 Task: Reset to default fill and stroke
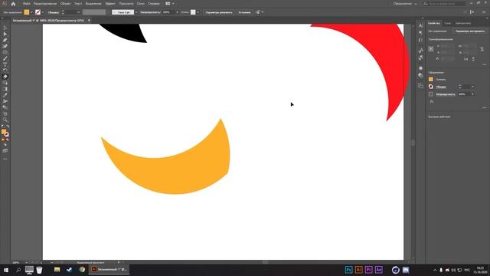[3, 127]
